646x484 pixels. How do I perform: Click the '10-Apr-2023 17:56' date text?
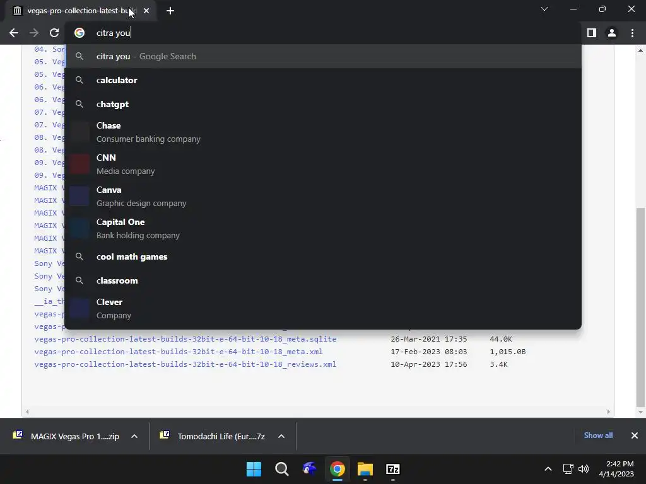tap(429, 364)
